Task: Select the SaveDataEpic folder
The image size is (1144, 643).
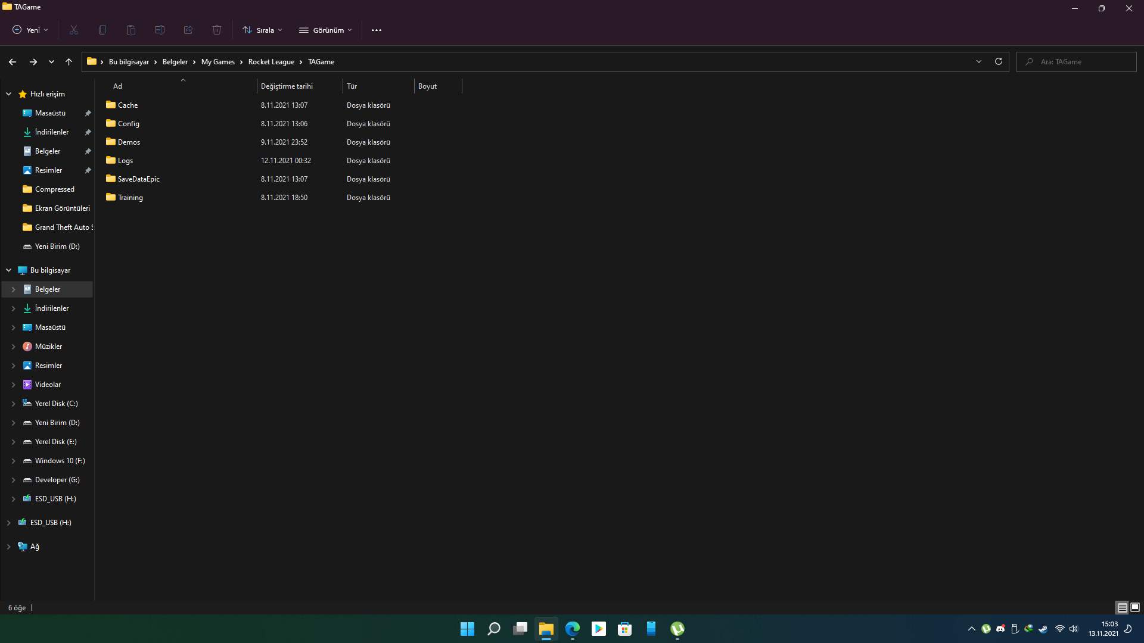Action: 138,179
